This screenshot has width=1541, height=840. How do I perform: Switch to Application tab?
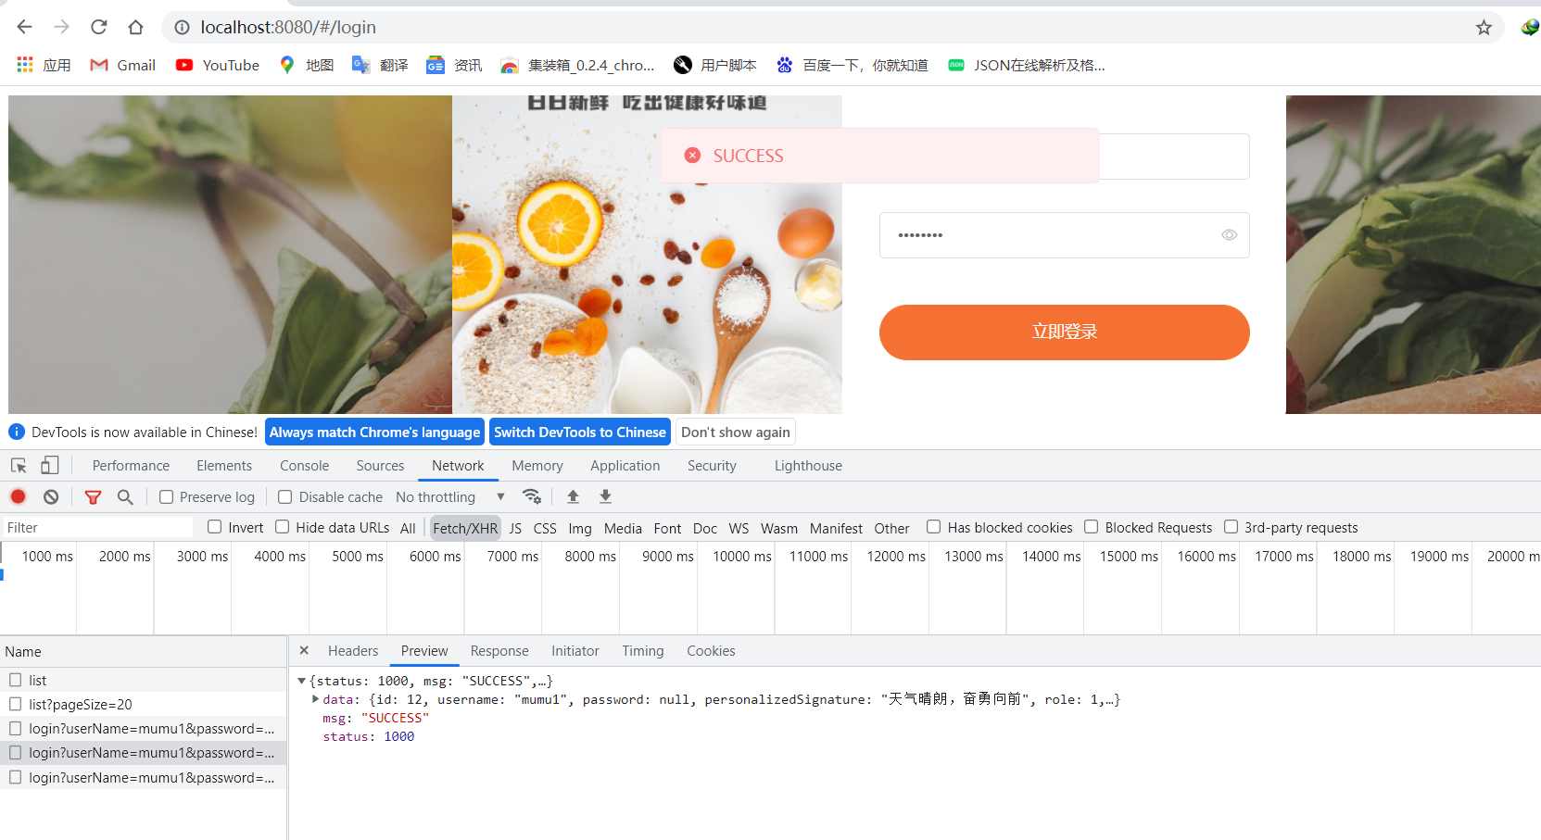625,466
